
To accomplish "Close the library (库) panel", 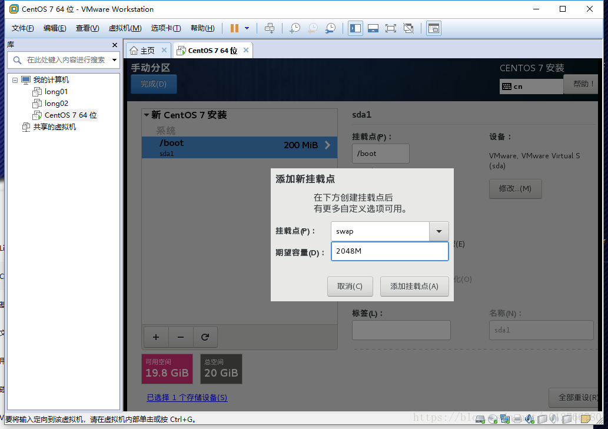I will click(x=114, y=45).
